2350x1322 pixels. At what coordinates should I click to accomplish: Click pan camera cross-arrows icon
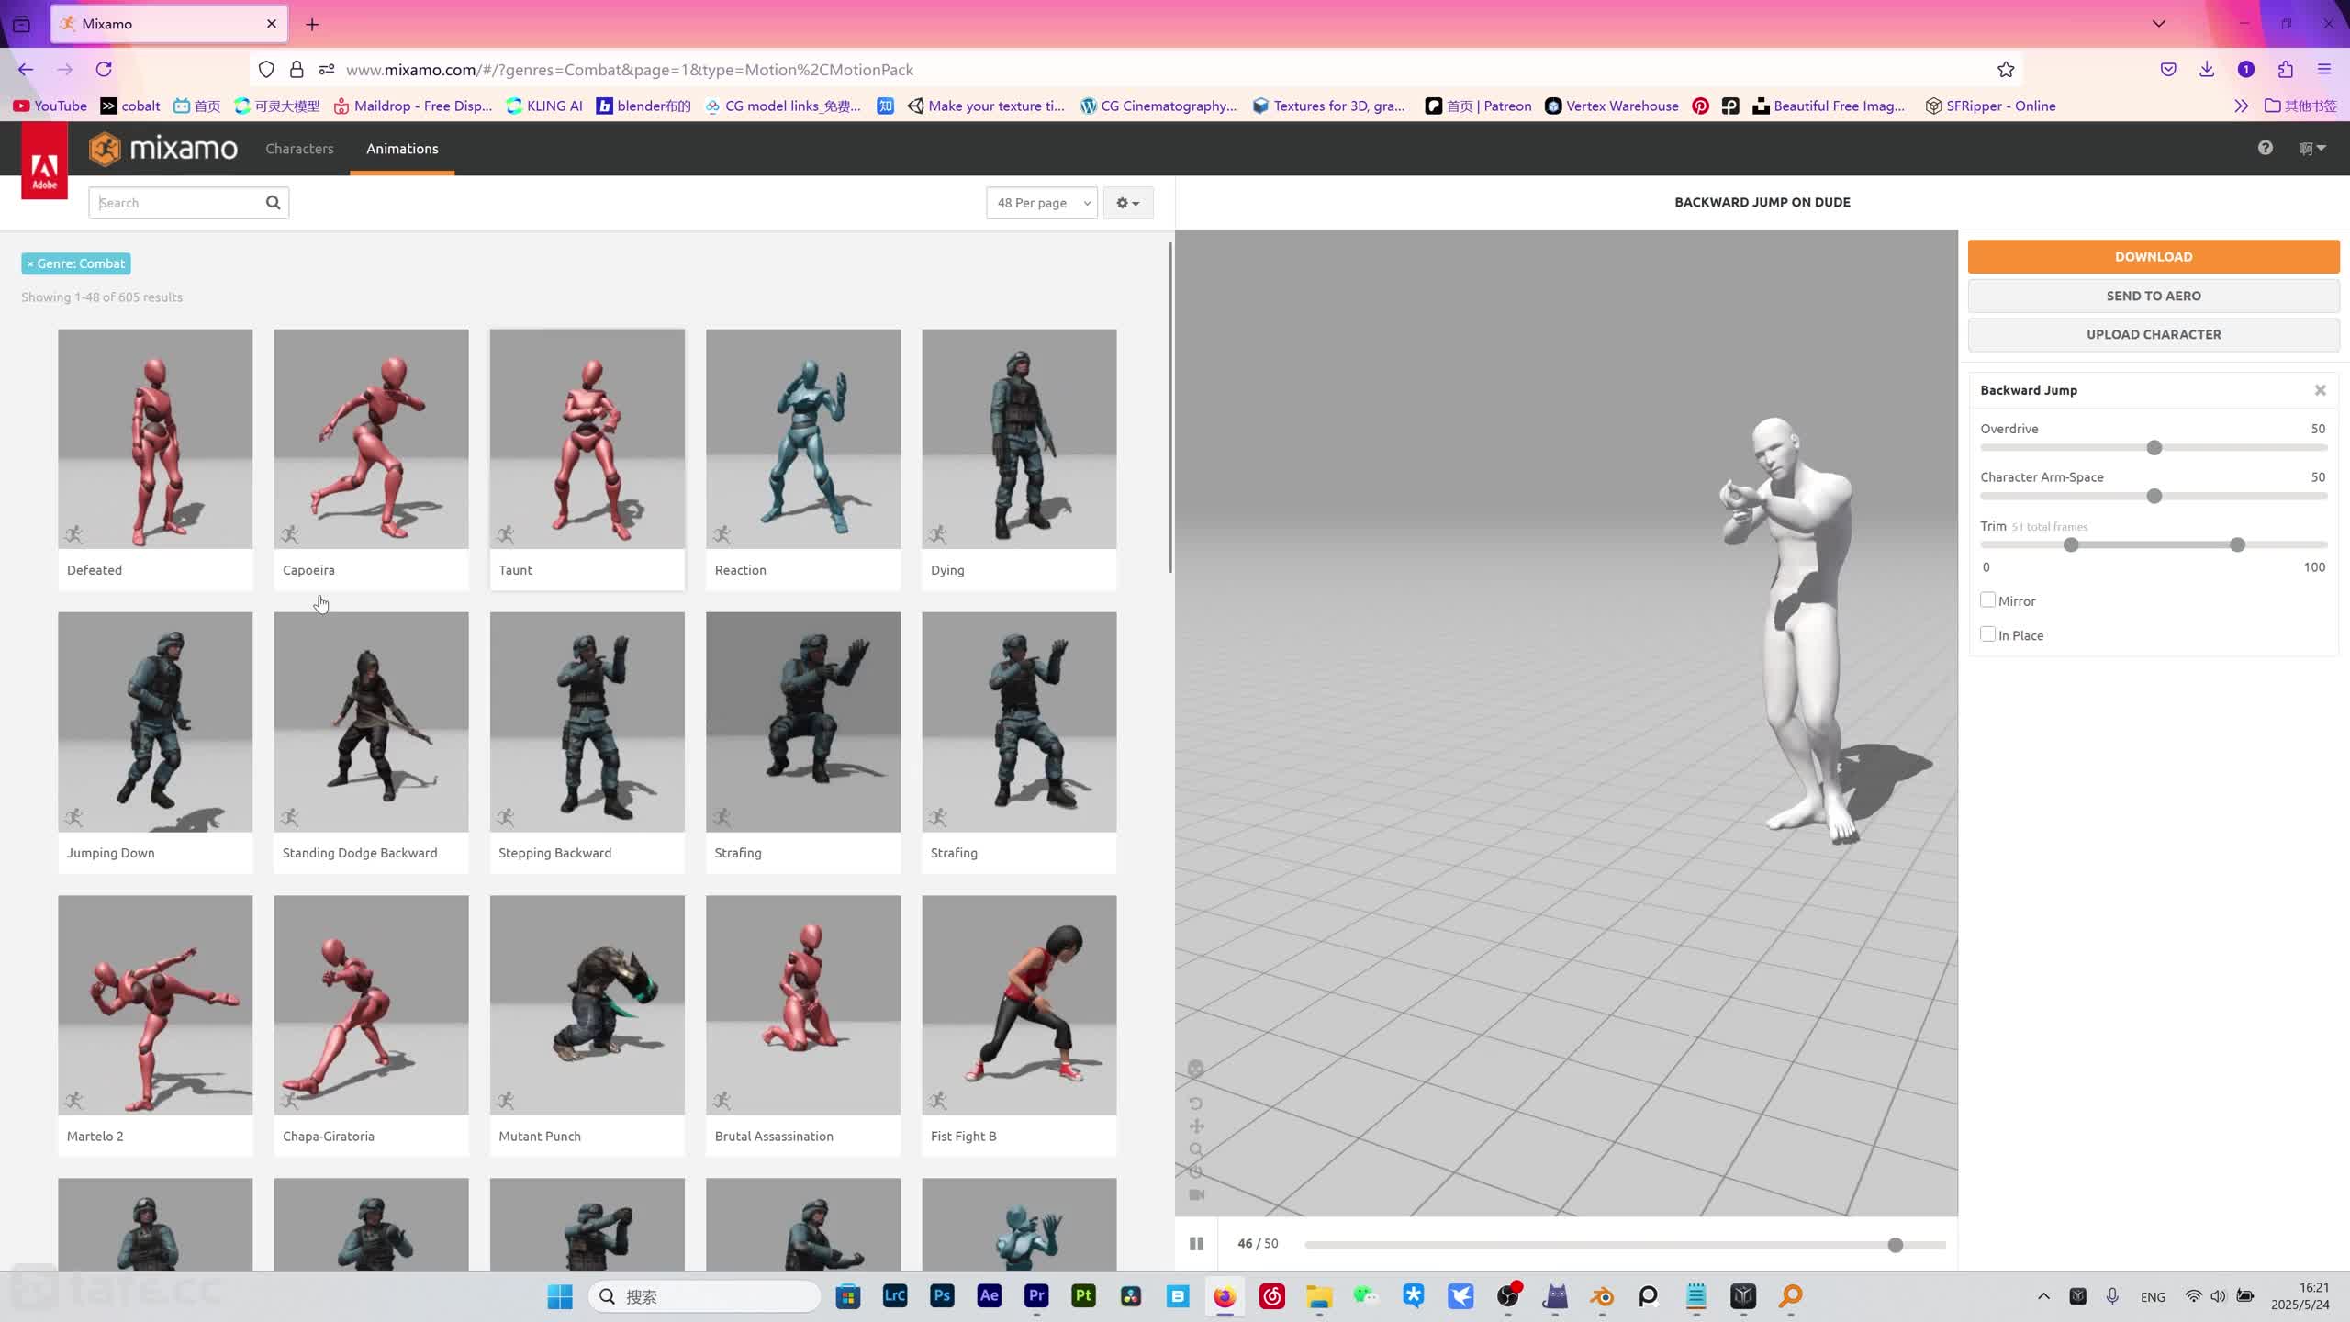tap(1196, 1126)
